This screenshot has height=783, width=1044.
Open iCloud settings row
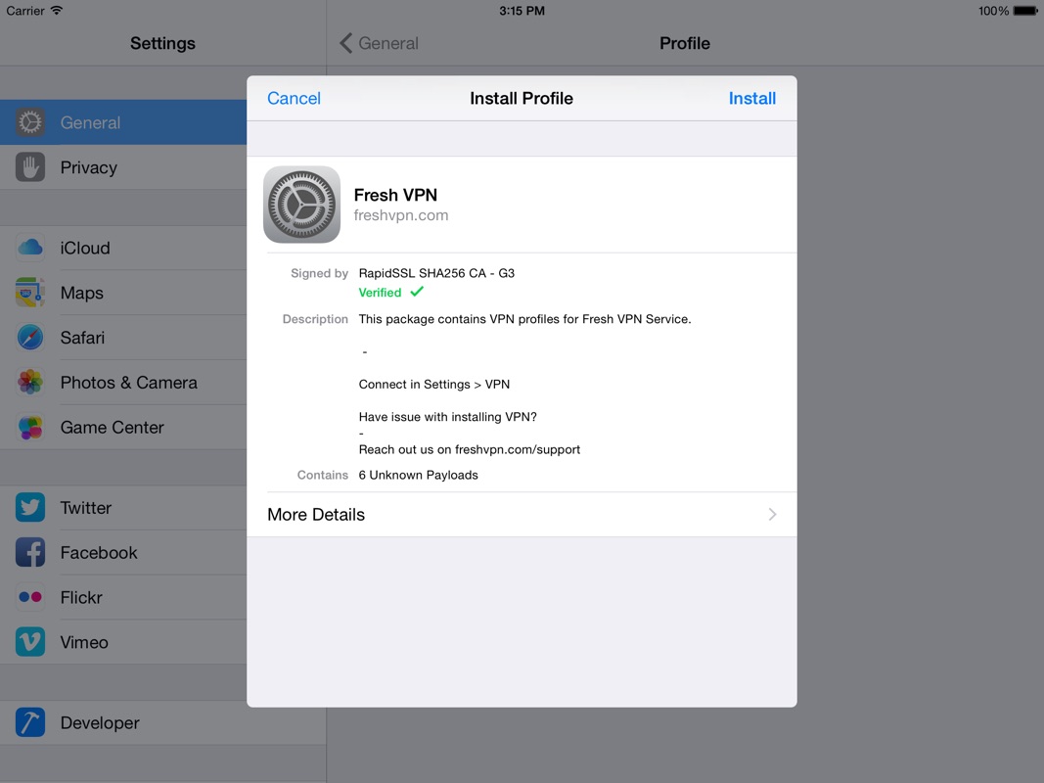[x=123, y=248]
